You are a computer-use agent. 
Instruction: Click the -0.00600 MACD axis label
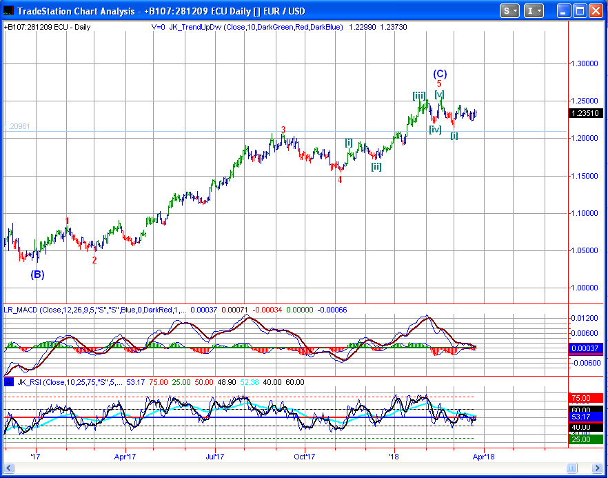pos(585,362)
